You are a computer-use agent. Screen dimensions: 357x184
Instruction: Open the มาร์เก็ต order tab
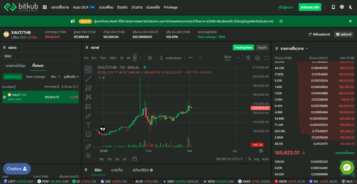tap(117, 170)
